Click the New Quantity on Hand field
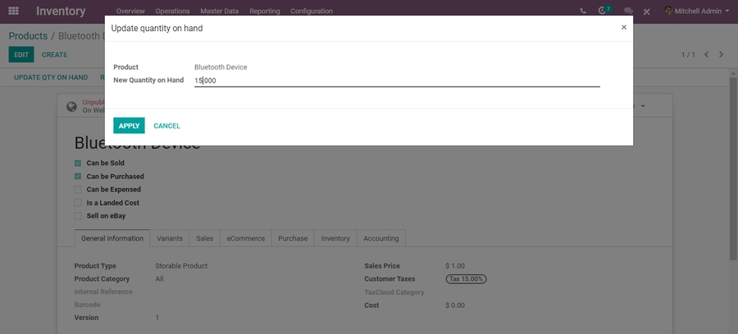Viewport: 738px width, 334px height. pyautogui.click(x=397, y=80)
